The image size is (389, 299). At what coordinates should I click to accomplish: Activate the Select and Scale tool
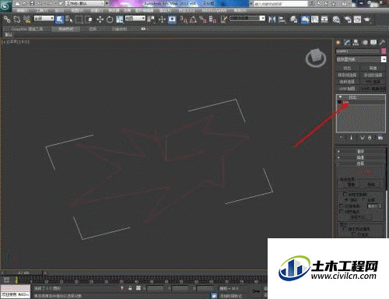pos(120,19)
